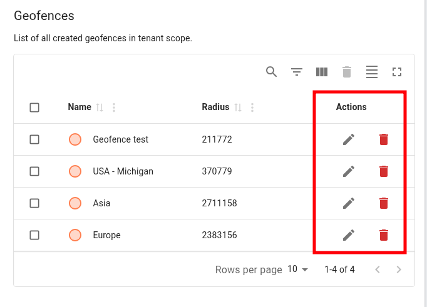Open the column configuration icon
This screenshot has width=427, height=307.
pyautogui.click(x=322, y=72)
